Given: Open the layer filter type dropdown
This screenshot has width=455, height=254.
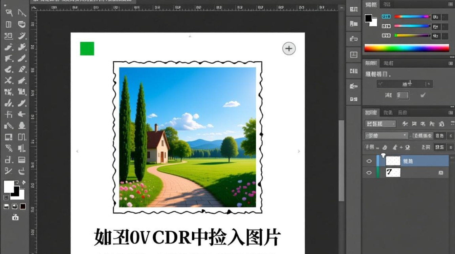Looking at the screenshot, I should pos(381,124).
